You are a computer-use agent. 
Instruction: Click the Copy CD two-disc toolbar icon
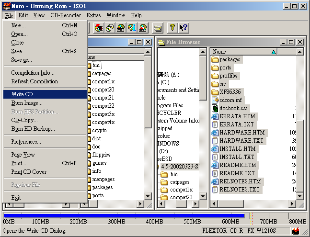[110, 28]
